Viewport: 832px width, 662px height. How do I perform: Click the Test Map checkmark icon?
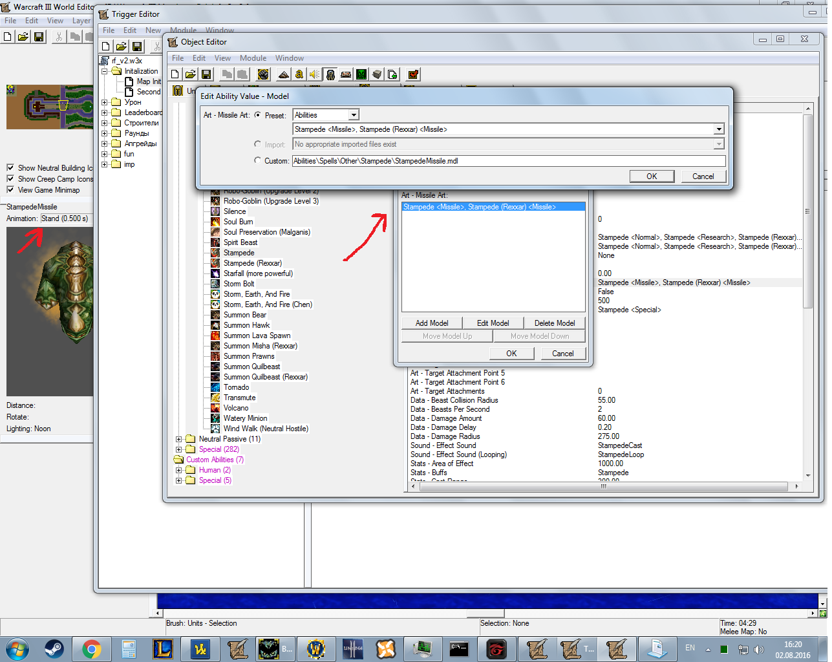click(413, 74)
